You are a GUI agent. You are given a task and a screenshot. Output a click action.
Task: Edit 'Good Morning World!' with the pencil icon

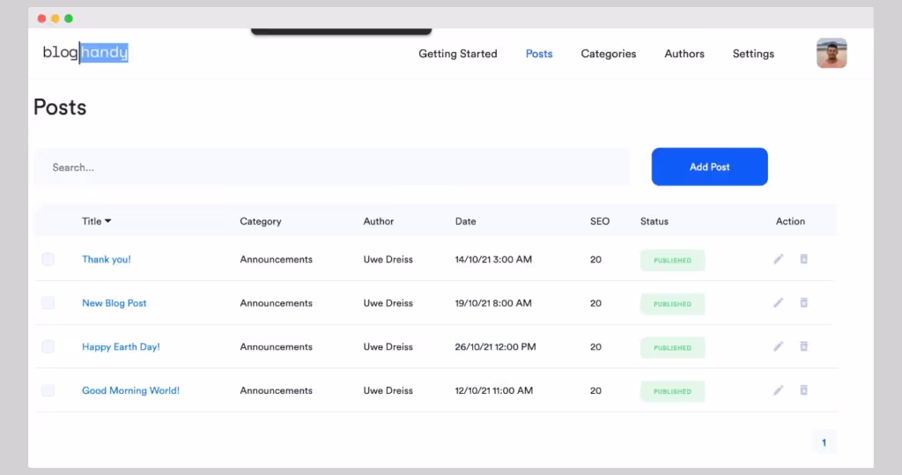pyautogui.click(x=778, y=390)
